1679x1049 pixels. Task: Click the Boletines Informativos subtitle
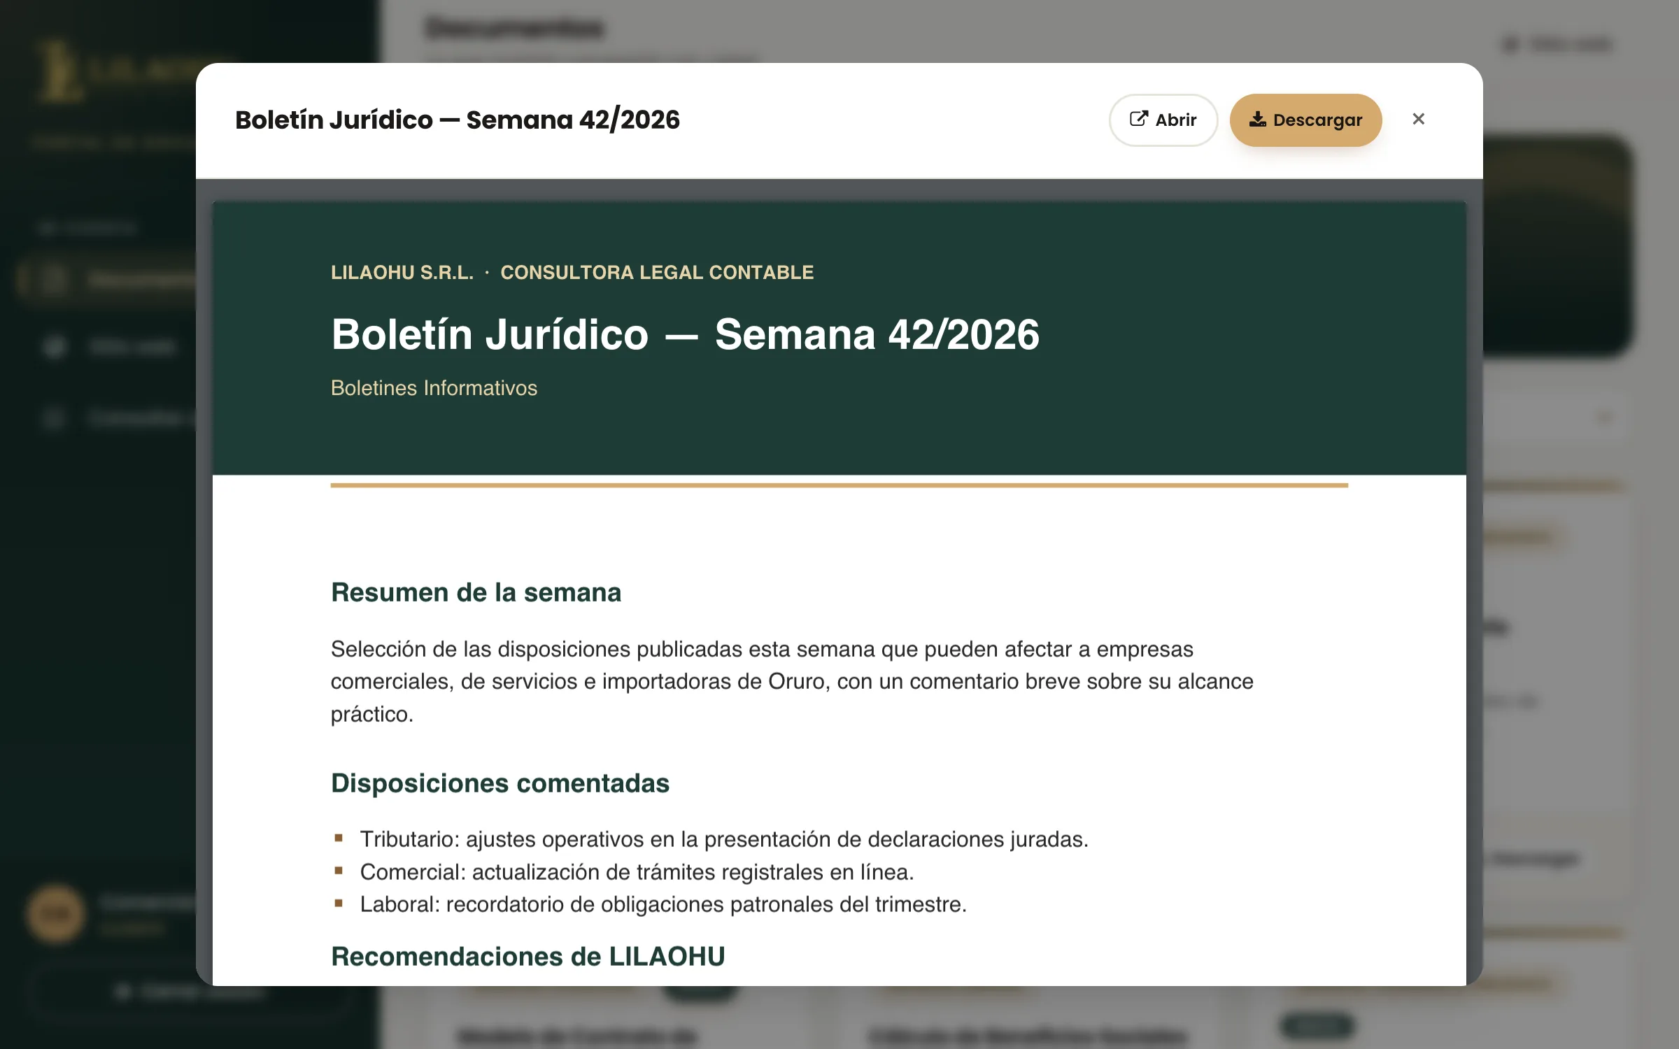[434, 388]
